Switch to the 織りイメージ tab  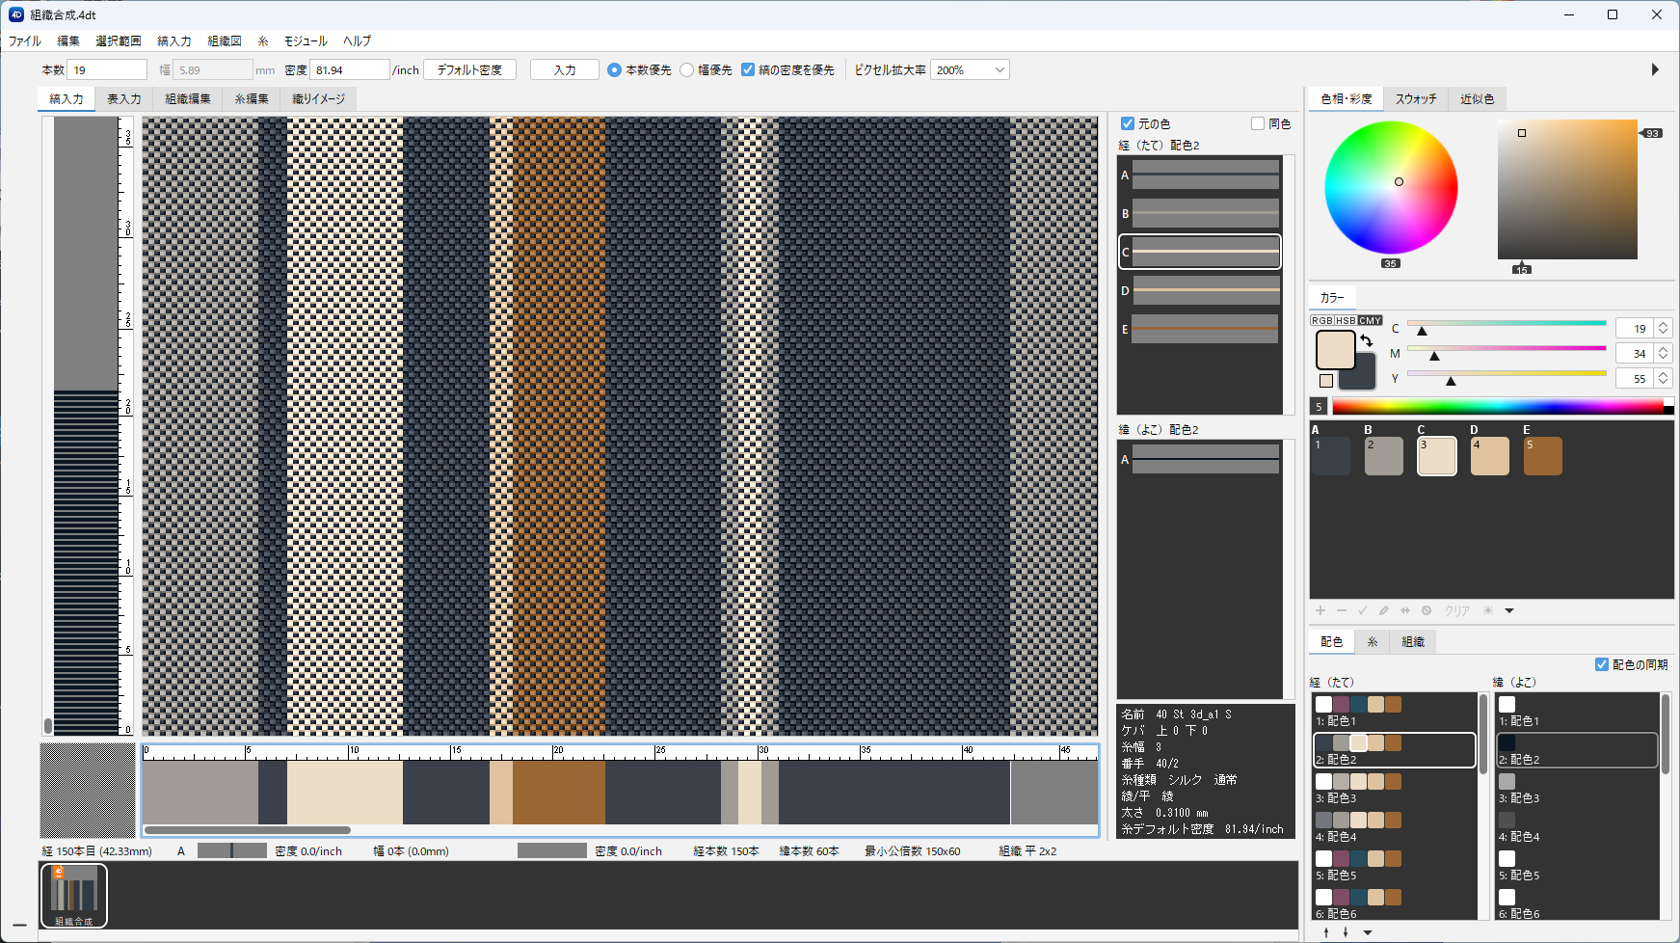(318, 98)
